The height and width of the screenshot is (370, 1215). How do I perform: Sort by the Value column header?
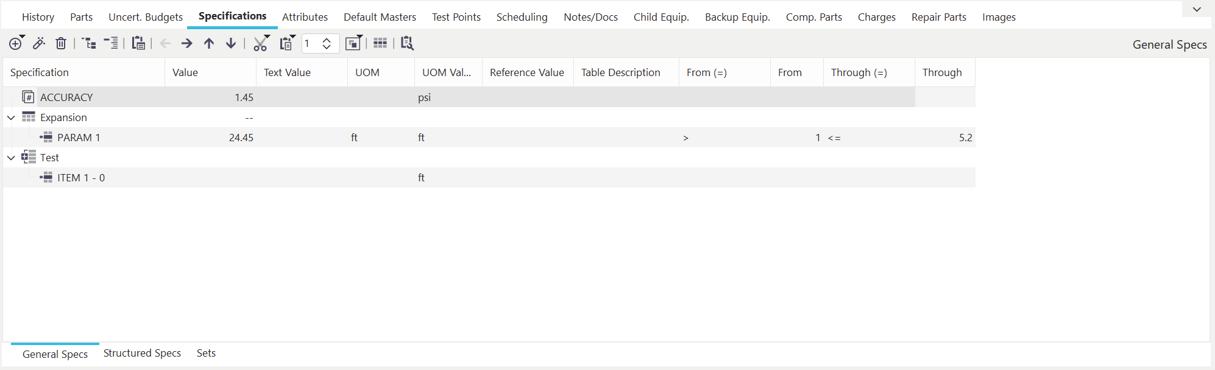tap(185, 72)
